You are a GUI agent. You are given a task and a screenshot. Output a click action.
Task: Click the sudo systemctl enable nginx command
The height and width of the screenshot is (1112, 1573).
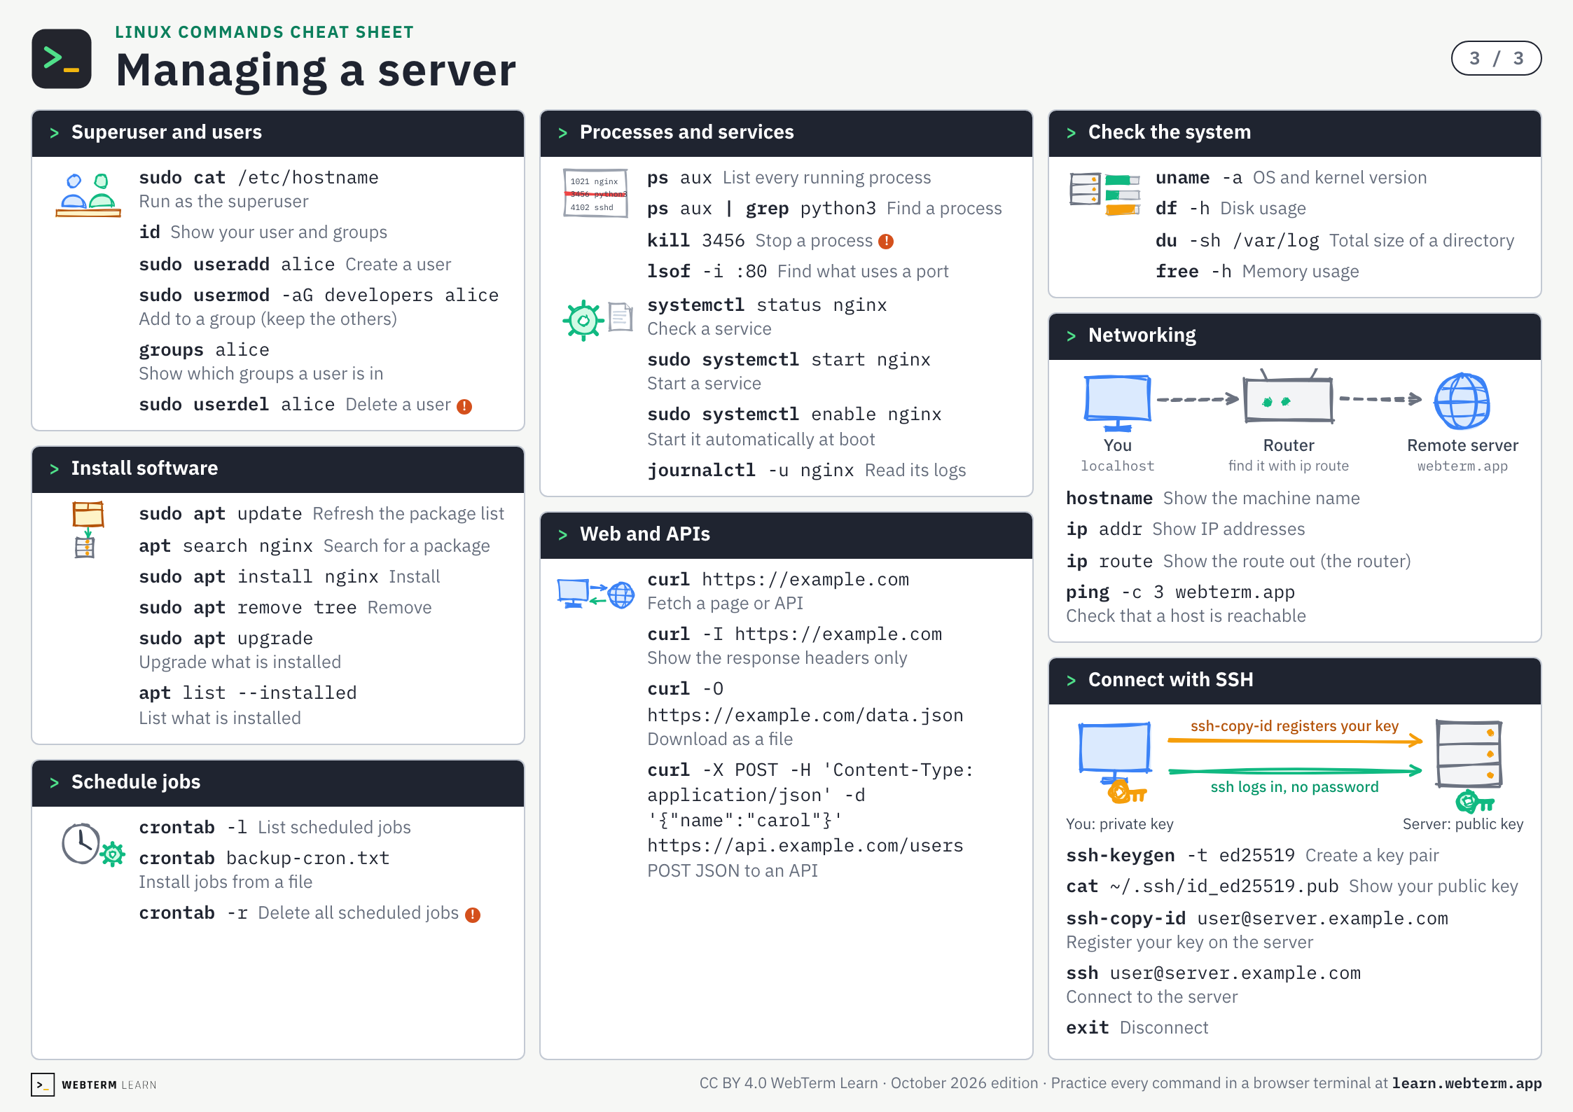pyautogui.click(x=794, y=415)
